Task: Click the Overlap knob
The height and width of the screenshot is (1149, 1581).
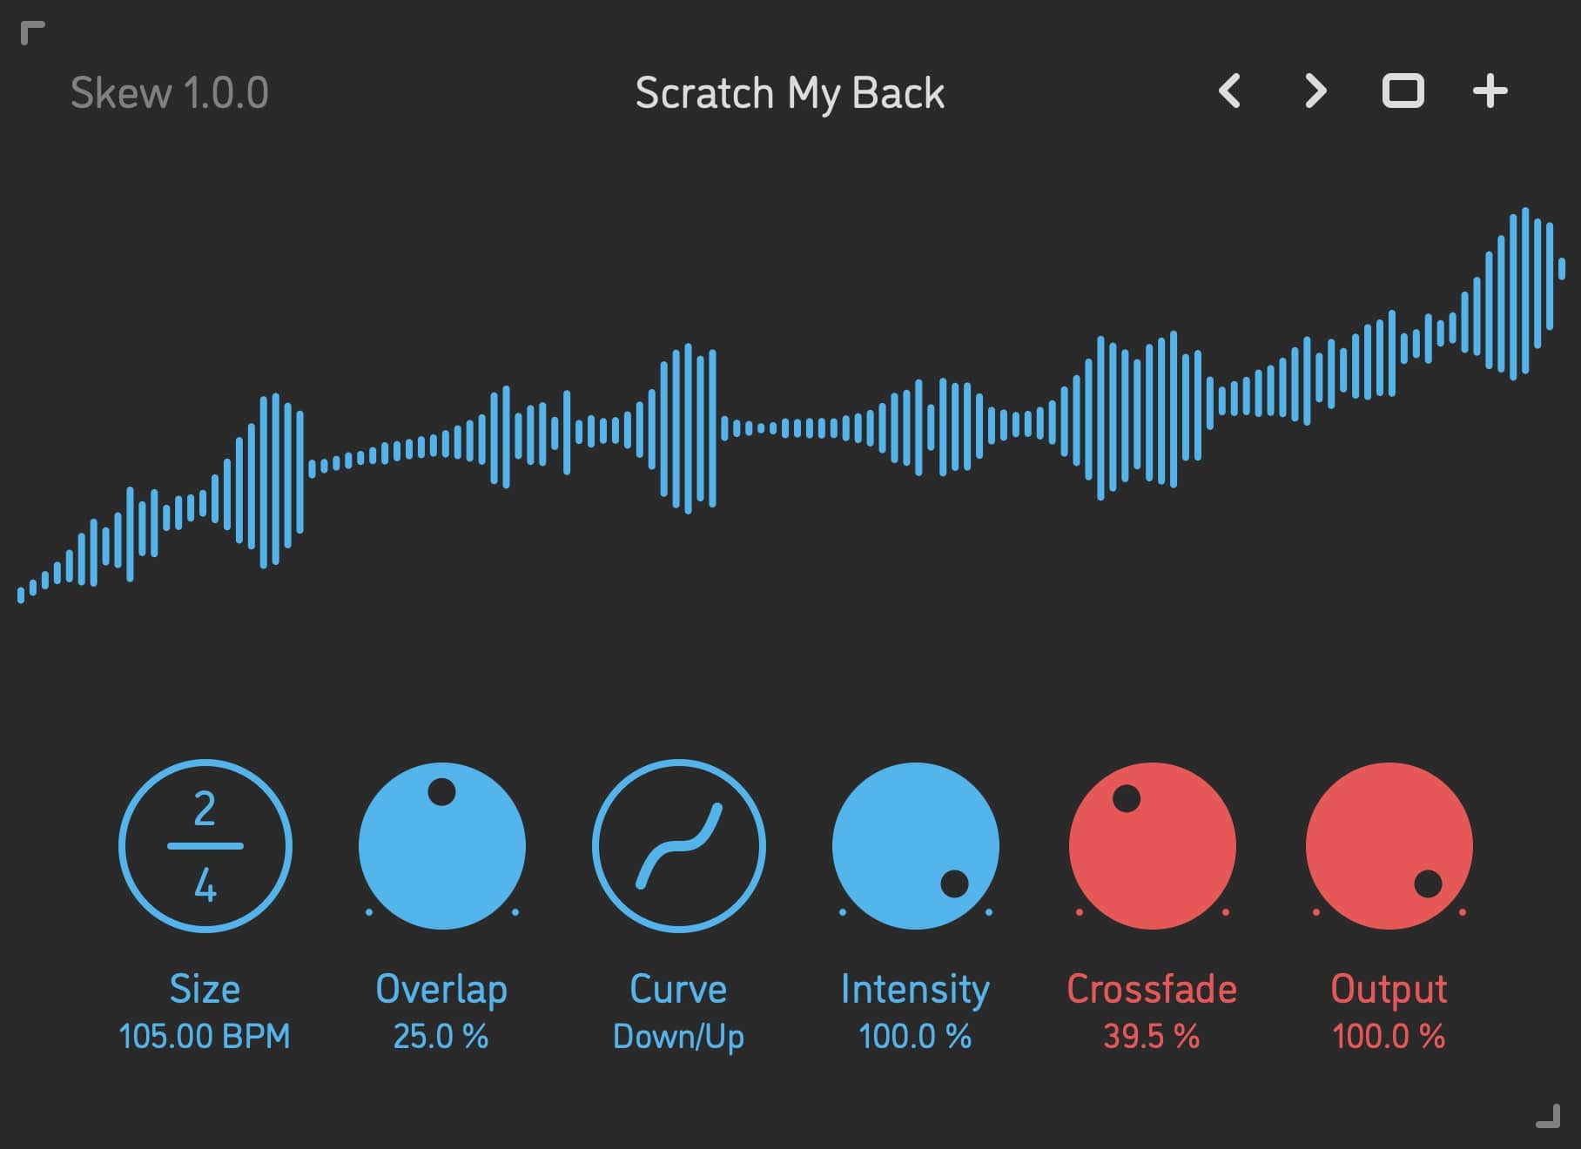Action: click(x=442, y=844)
